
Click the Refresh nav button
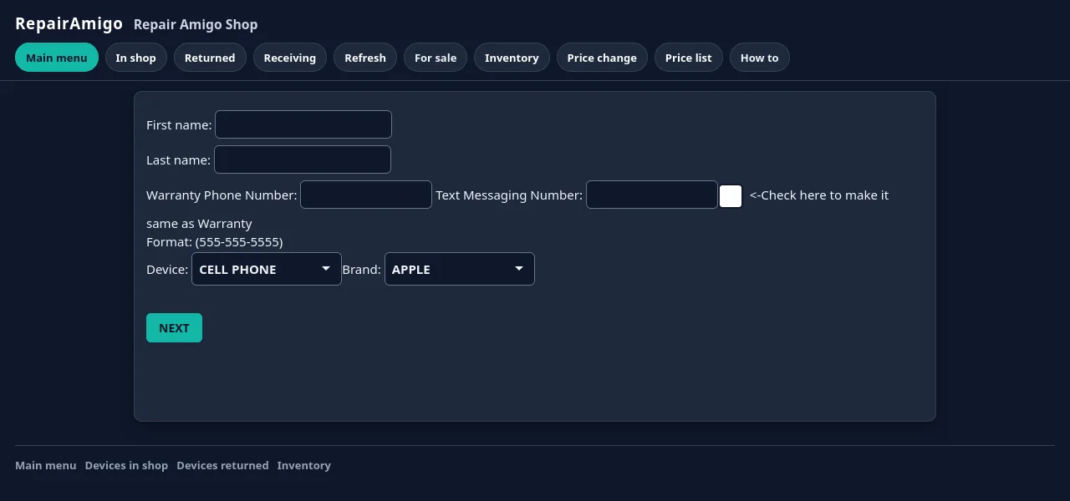(365, 58)
